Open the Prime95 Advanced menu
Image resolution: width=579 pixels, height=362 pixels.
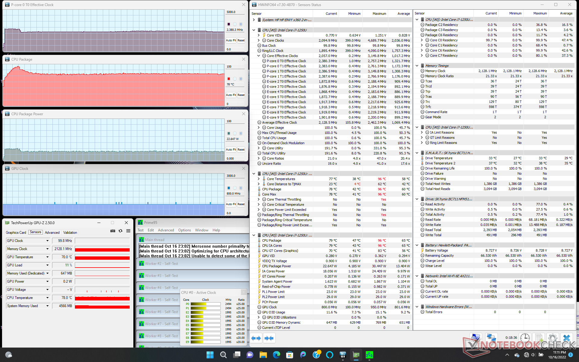166,230
